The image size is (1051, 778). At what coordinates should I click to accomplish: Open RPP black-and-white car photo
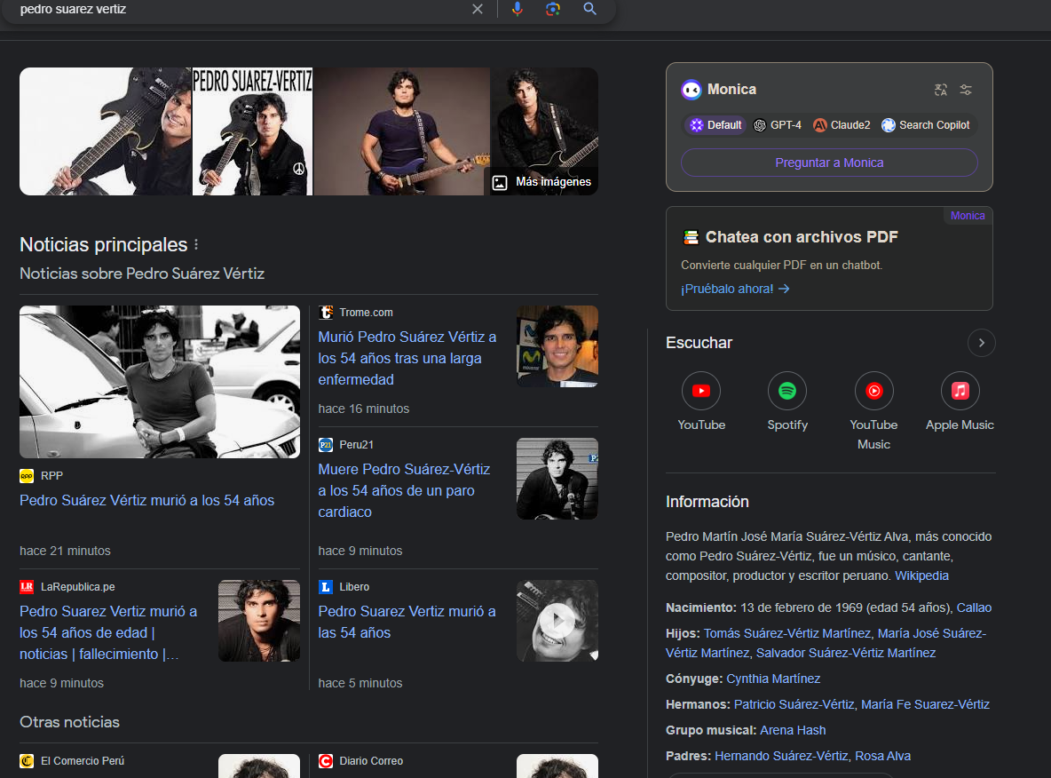tap(160, 382)
